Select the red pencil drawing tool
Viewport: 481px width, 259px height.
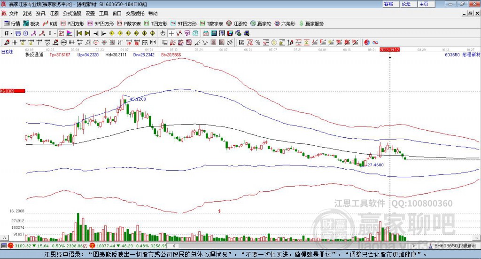7,42
